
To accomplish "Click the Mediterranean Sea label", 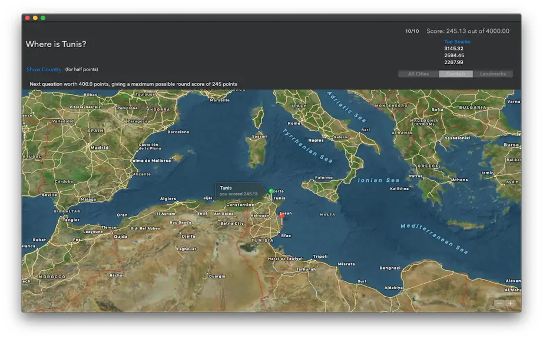I will [x=434, y=239].
